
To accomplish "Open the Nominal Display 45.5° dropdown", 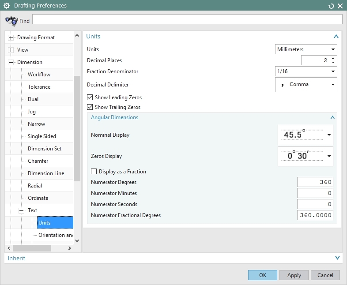I will pyautogui.click(x=306, y=135).
